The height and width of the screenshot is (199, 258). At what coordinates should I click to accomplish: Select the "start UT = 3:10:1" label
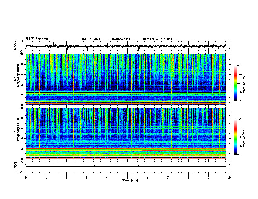coord(157,39)
